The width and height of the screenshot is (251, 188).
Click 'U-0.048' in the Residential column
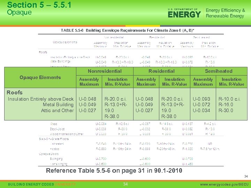tap(144, 99)
